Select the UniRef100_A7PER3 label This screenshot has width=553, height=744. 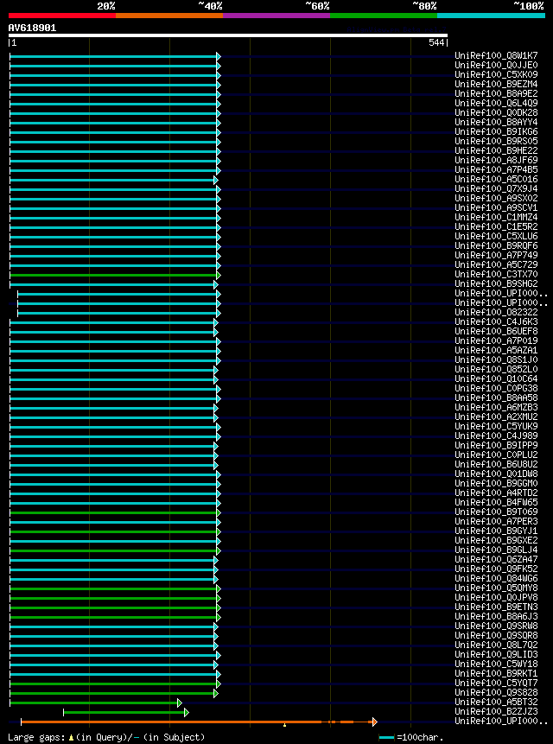click(496, 521)
